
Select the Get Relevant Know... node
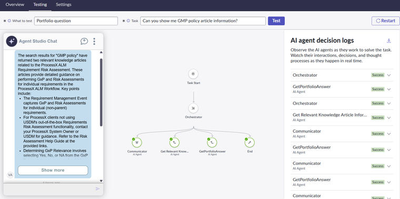tap(175, 143)
